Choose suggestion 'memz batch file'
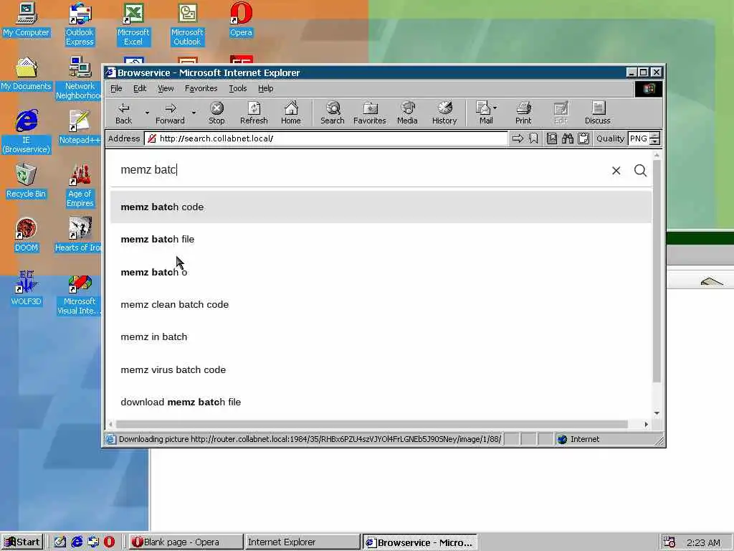This screenshot has height=551, width=734. (381, 239)
